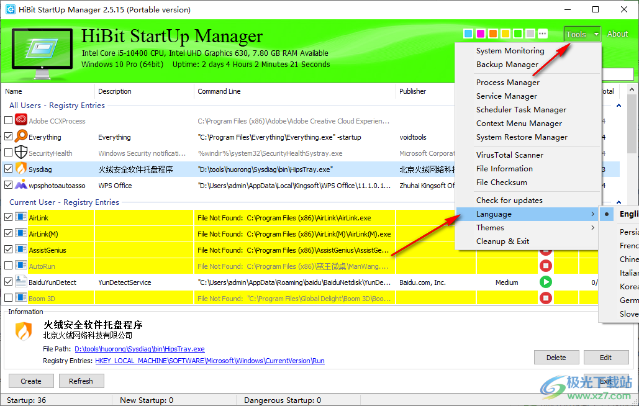Expand the Themes submenu
Image resolution: width=639 pixels, height=406 pixels.
pos(527,228)
